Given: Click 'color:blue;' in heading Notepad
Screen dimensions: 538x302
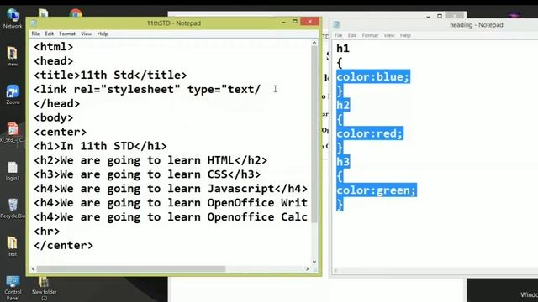Looking at the screenshot, I should pyautogui.click(x=373, y=76).
